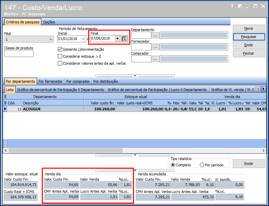Click the Comprador code input field
Image resolution: width=269 pixels, height=206 pixels.
tap(141, 59)
